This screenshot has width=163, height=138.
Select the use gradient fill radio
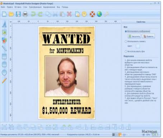[126, 41]
